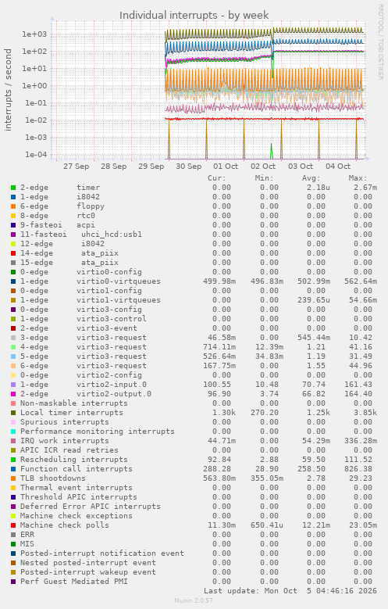Image resolution: width=388 pixels, height=609 pixels.
Task: Click the 27 Sep x-axis date label
Action: pyautogui.click(x=77, y=167)
